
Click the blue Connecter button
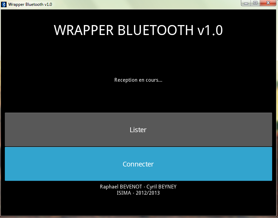tap(138, 164)
